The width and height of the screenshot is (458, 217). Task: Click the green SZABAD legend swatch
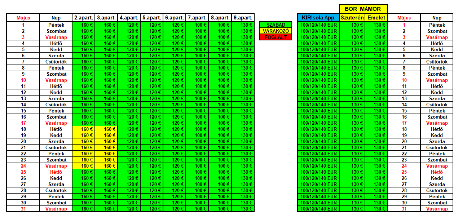[275, 25]
